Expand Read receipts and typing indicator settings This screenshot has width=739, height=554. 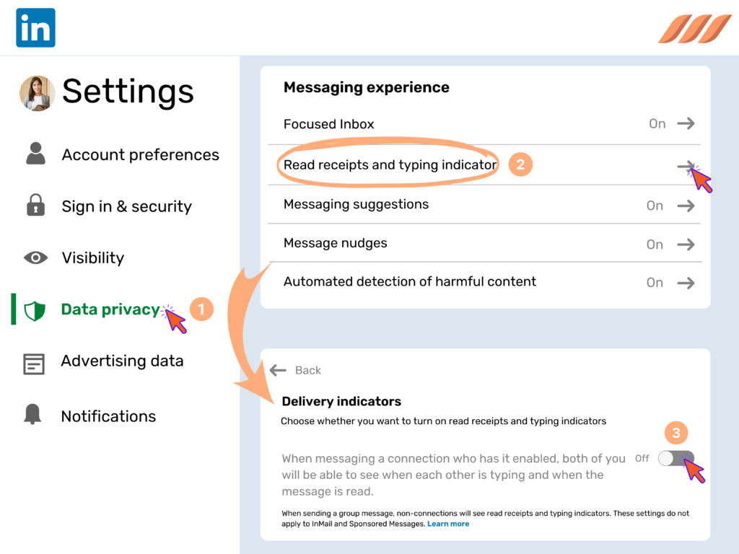tap(684, 164)
